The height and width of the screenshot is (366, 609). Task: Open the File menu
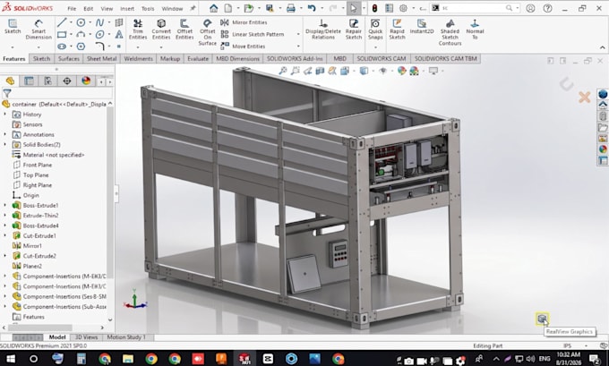click(x=72, y=9)
